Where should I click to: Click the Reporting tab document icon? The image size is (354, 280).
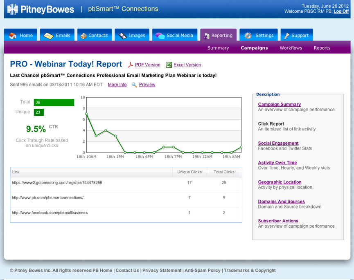(x=206, y=36)
